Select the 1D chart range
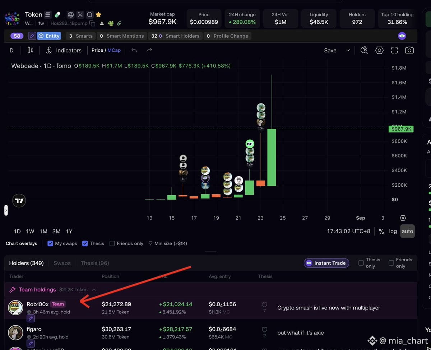 click(17, 231)
